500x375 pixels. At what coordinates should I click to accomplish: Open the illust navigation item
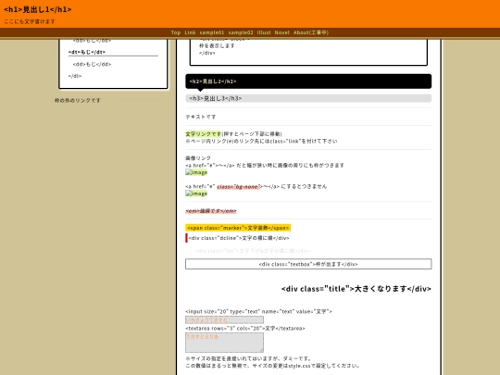pyautogui.click(x=264, y=32)
